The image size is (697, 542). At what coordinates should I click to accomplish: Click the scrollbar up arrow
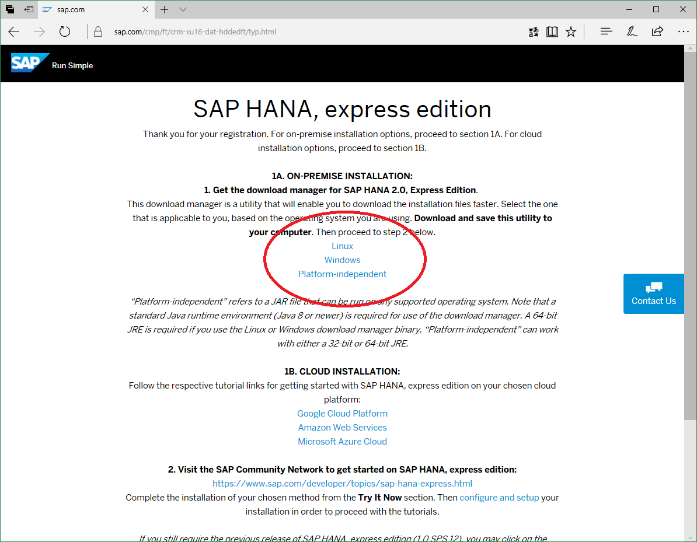coord(691,48)
